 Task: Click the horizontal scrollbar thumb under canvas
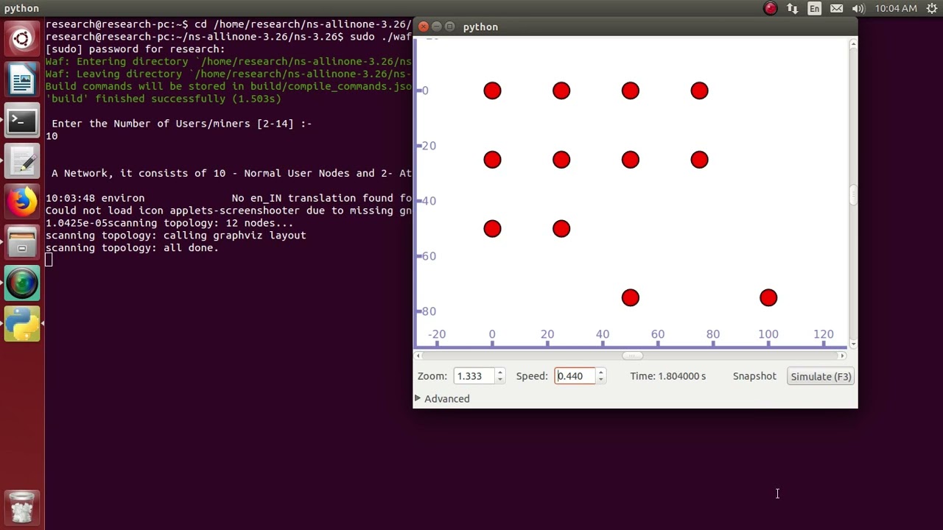tap(632, 356)
